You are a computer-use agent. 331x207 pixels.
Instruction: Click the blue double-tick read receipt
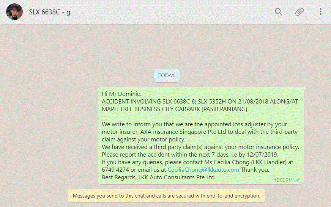pos(298,180)
